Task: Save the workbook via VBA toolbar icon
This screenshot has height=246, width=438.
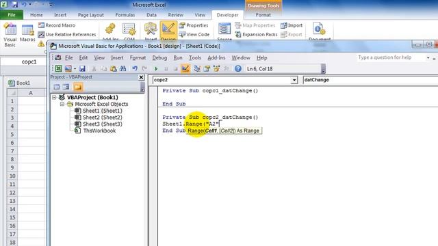Action: coord(82,68)
